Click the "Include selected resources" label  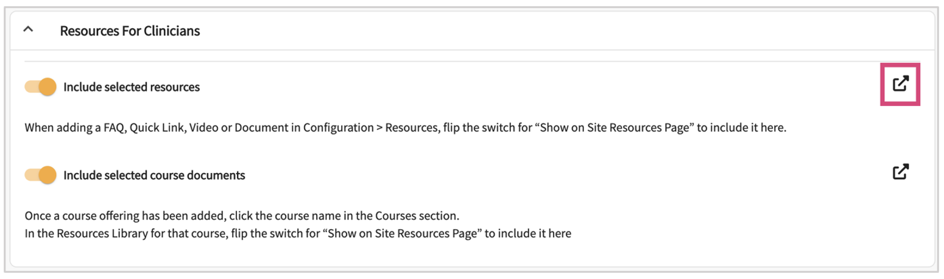point(132,87)
